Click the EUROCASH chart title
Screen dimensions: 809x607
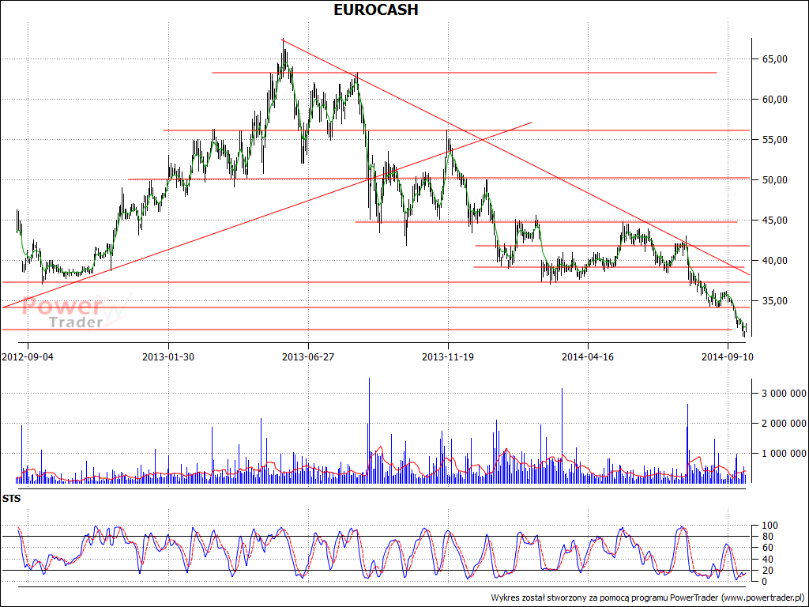[375, 9]
